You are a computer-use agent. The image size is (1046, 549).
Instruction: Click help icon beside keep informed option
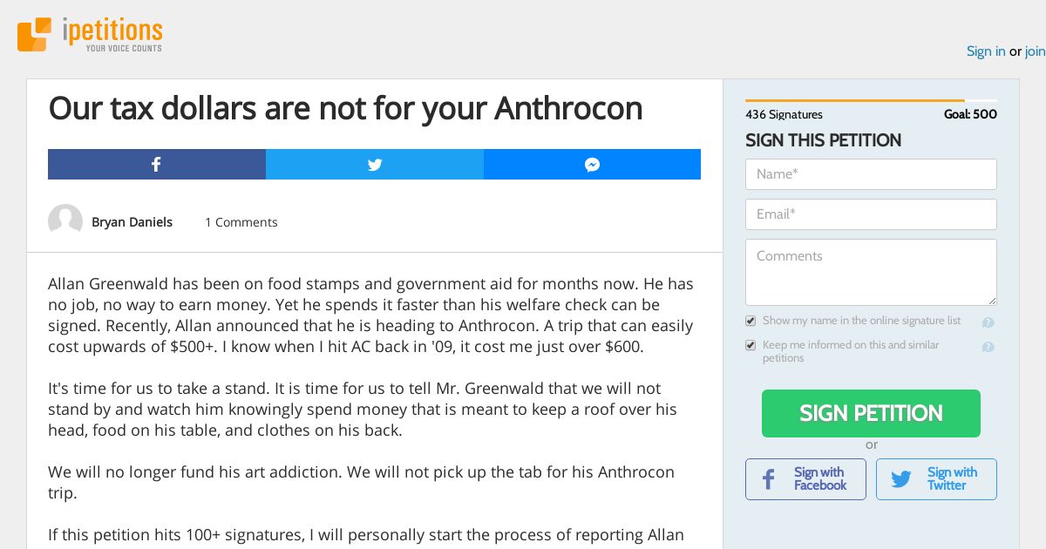pyautogui.click(x=988, y=347)
